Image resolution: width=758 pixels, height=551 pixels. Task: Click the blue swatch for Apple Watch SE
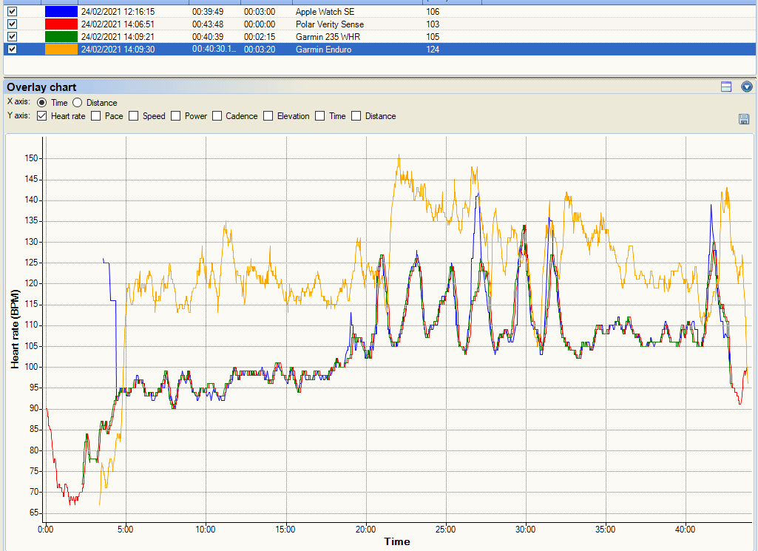click(x=61, y=12)
